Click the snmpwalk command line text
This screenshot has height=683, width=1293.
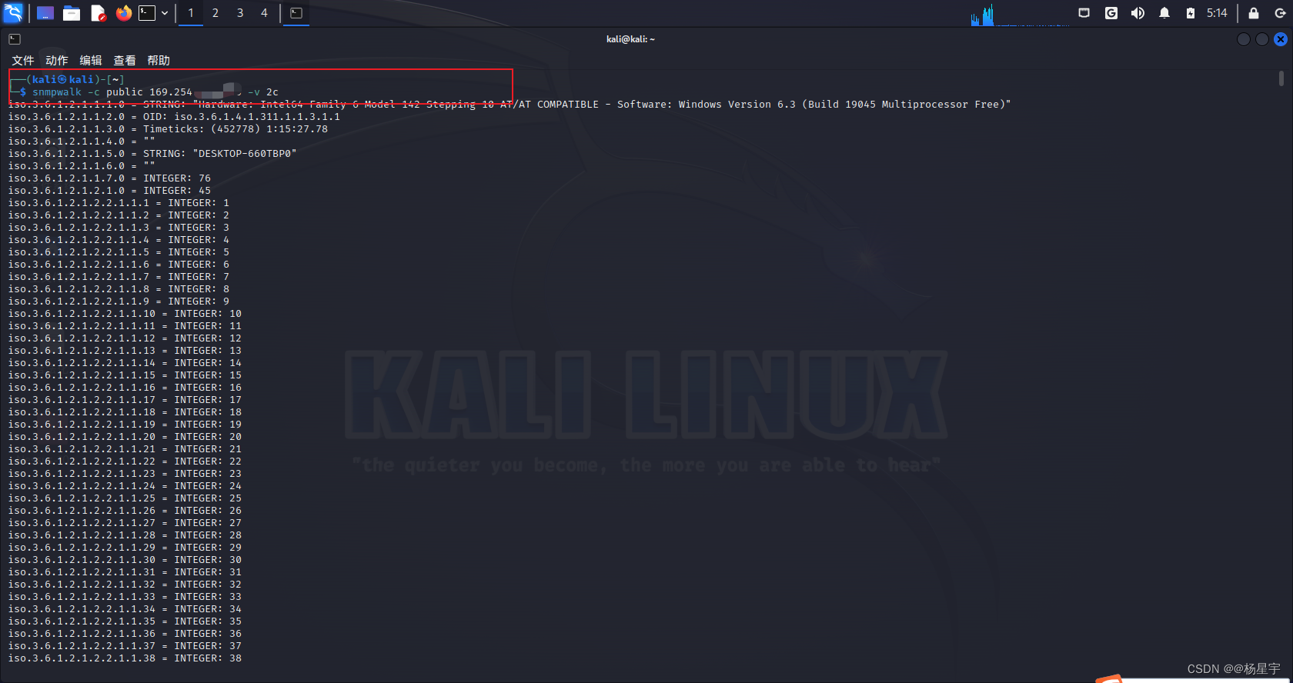tap(155, 92)
